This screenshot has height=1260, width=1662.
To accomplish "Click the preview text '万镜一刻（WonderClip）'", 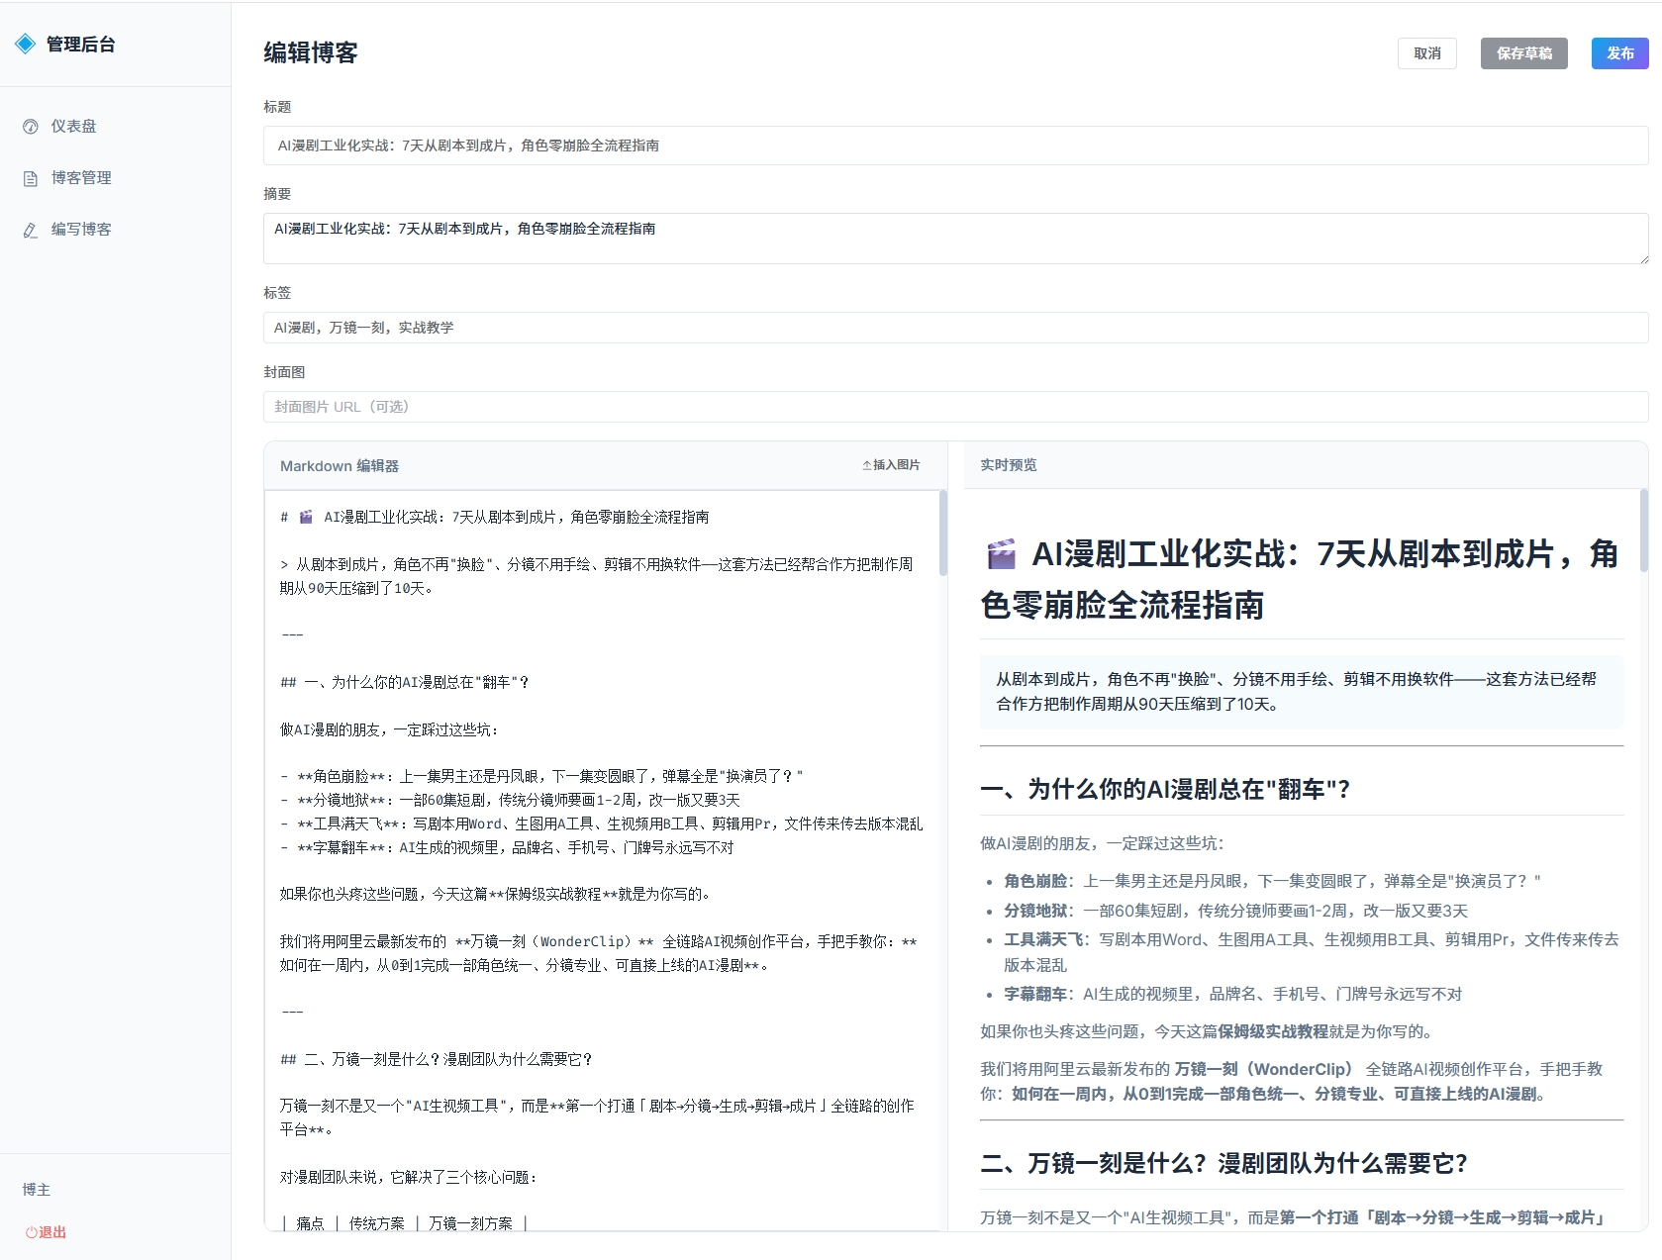I will pos(1264,1069).
